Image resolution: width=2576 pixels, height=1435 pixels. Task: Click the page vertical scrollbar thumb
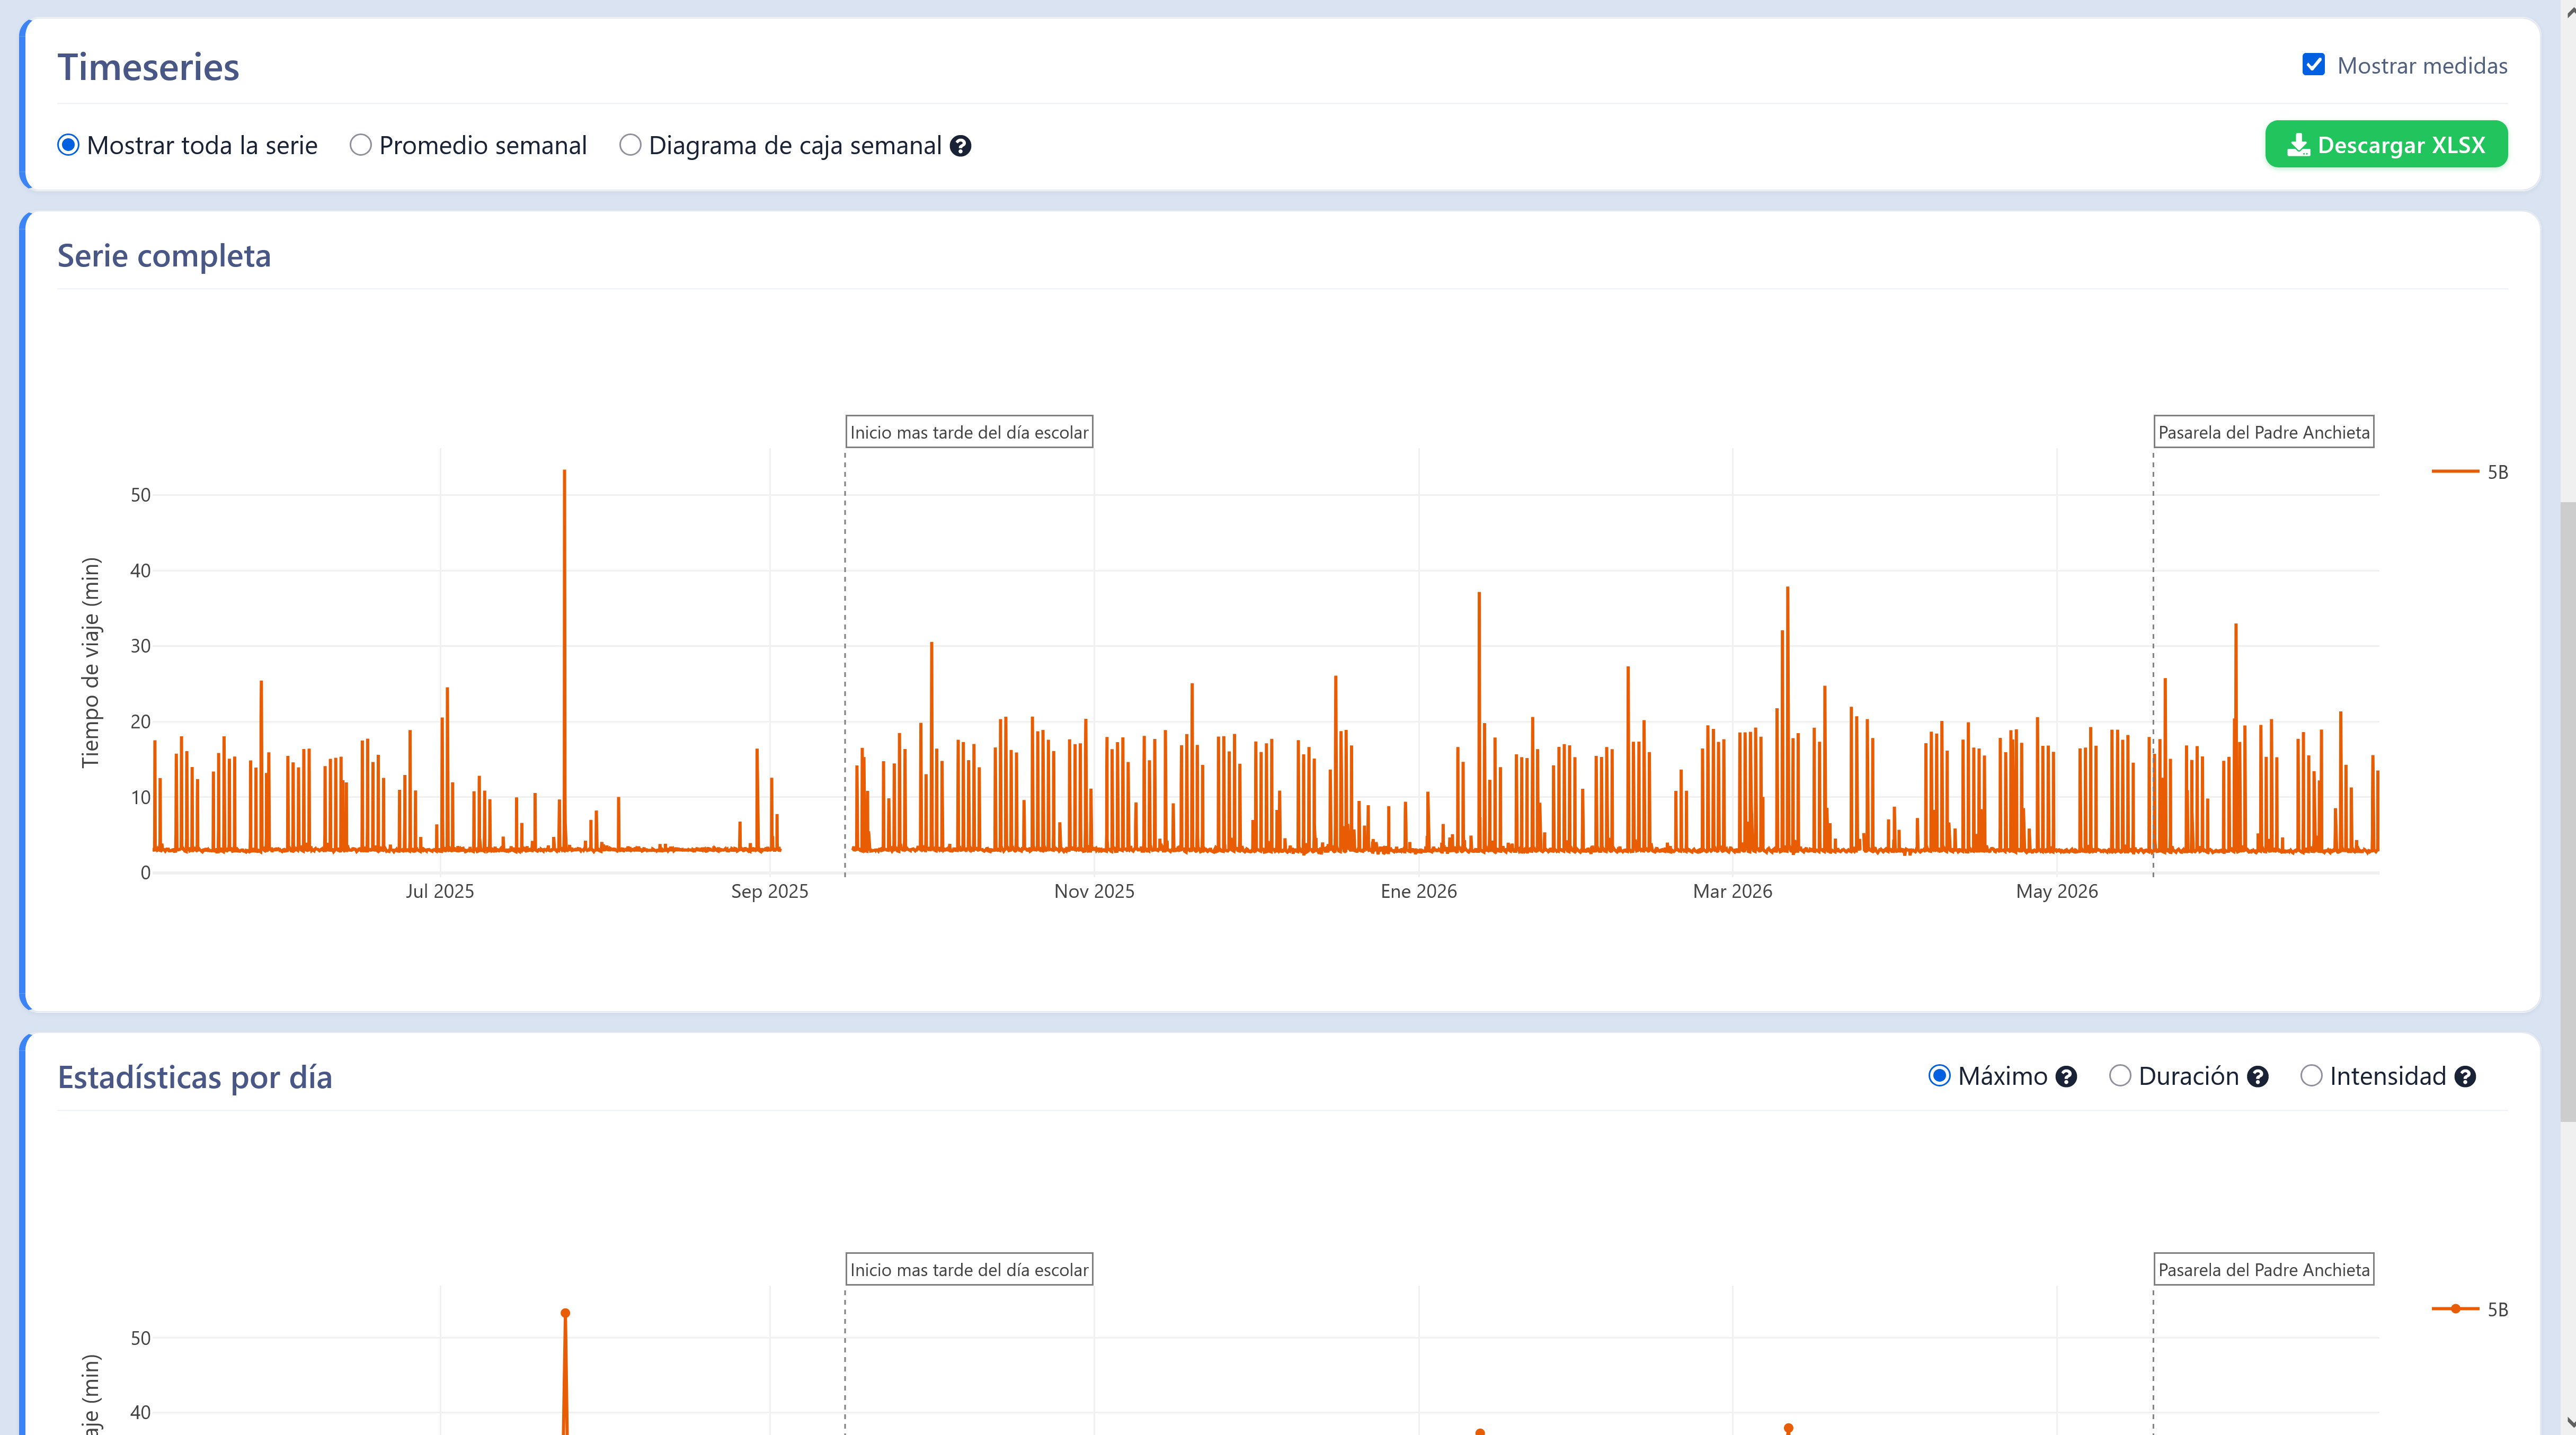[x=2567, y=810]
